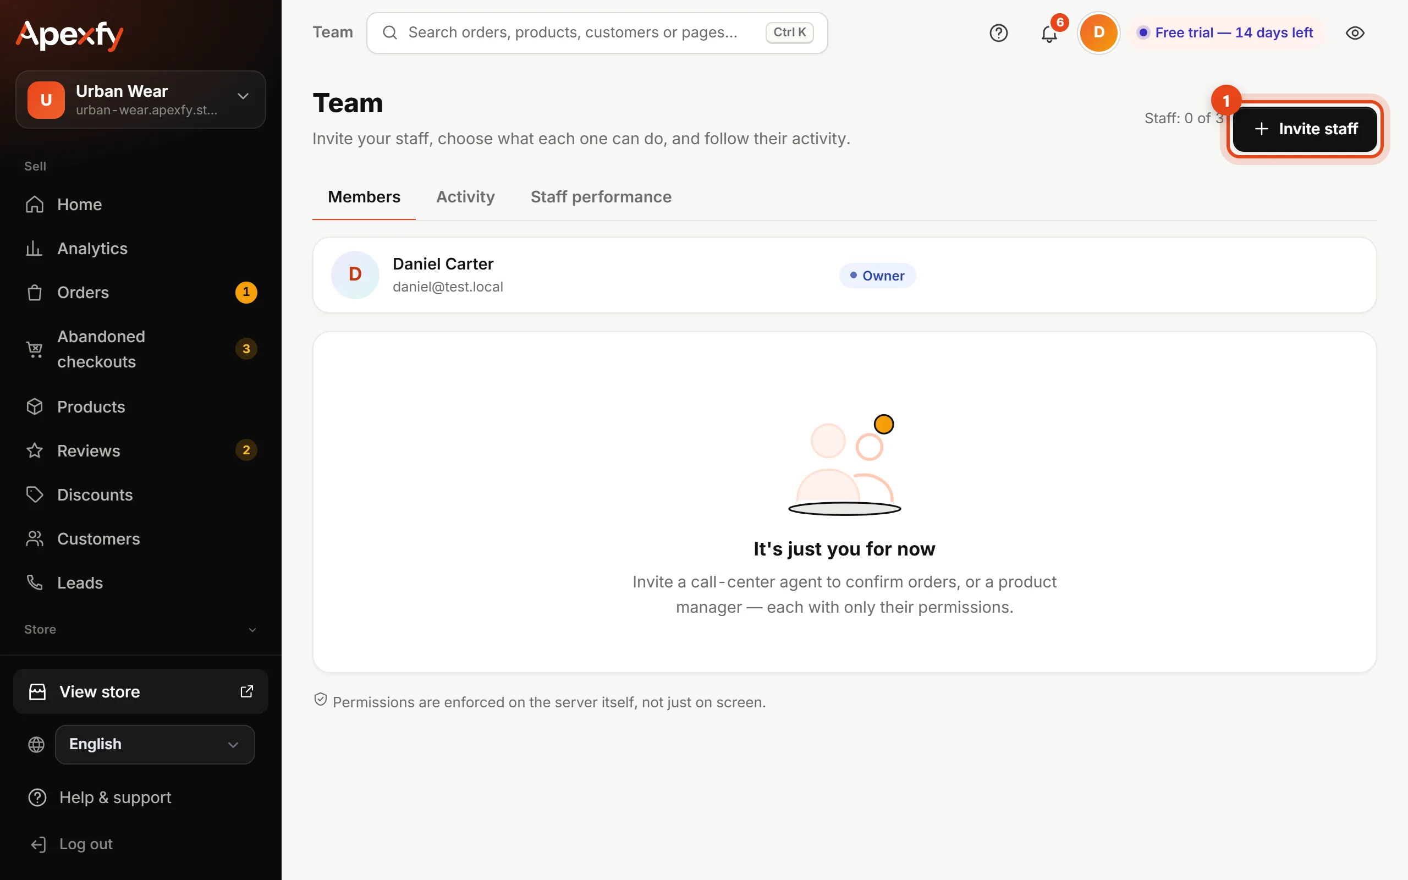Click View store button

[x=141, y=691]
